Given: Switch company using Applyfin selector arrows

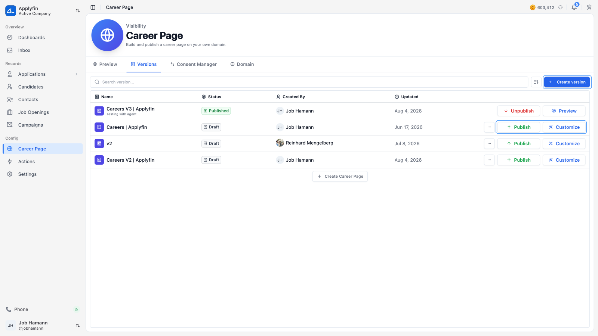Looking at the screenshot, I should 78,11.
